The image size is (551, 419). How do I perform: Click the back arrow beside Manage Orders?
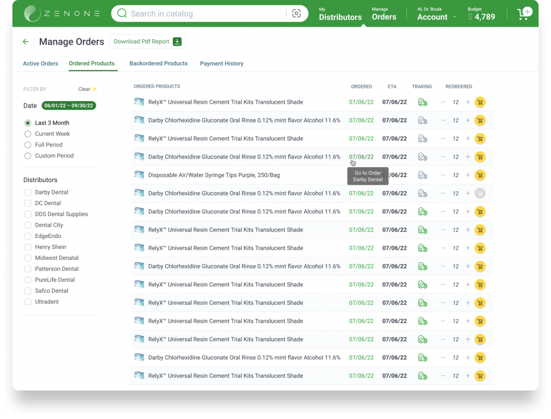pos(25,42)
